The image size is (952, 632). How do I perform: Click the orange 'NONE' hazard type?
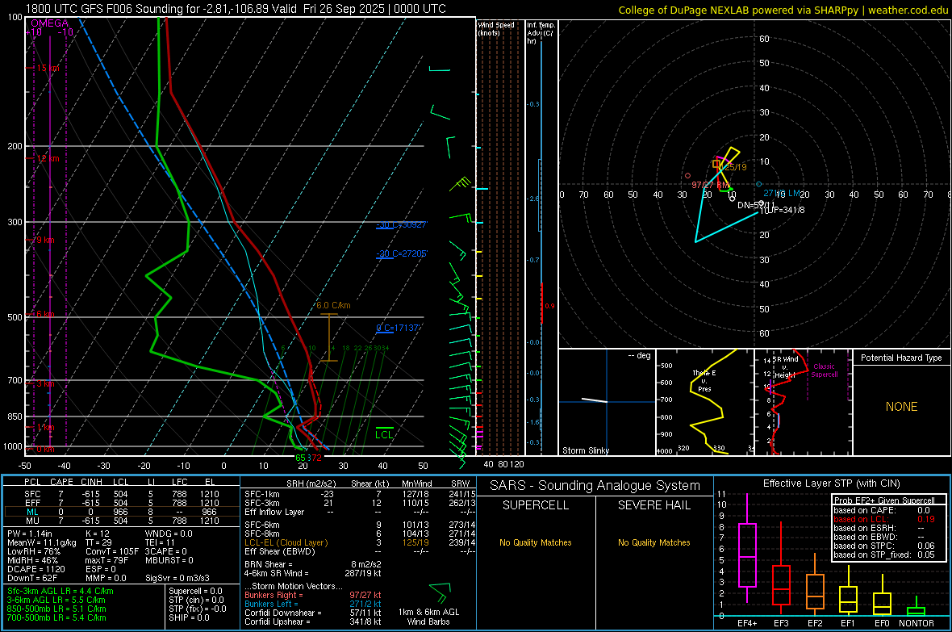pyautogui.click(x=901, y=407)
